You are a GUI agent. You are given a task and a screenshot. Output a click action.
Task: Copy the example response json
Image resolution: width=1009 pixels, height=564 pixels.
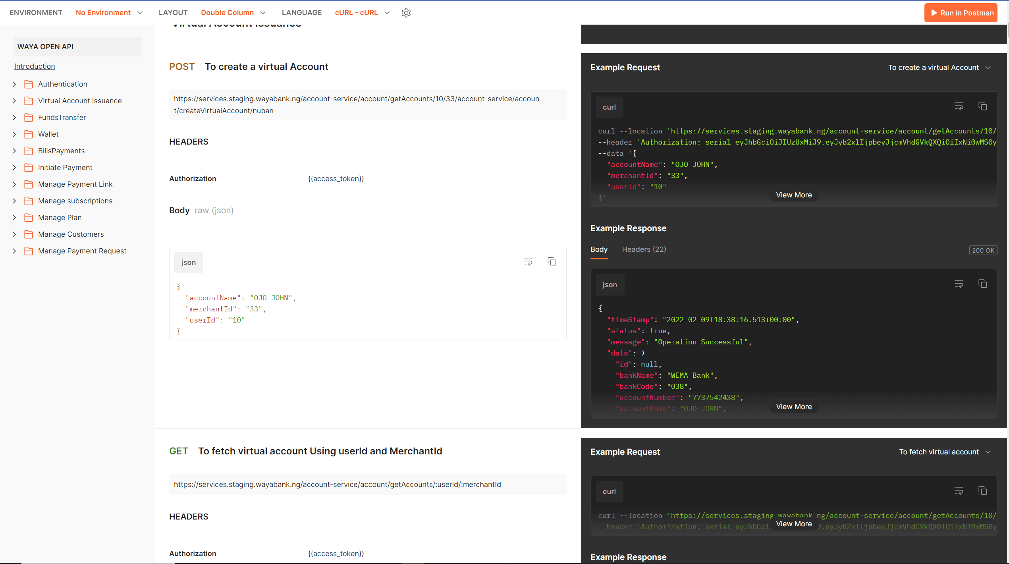pyautogui.click(x=983, y=284)
